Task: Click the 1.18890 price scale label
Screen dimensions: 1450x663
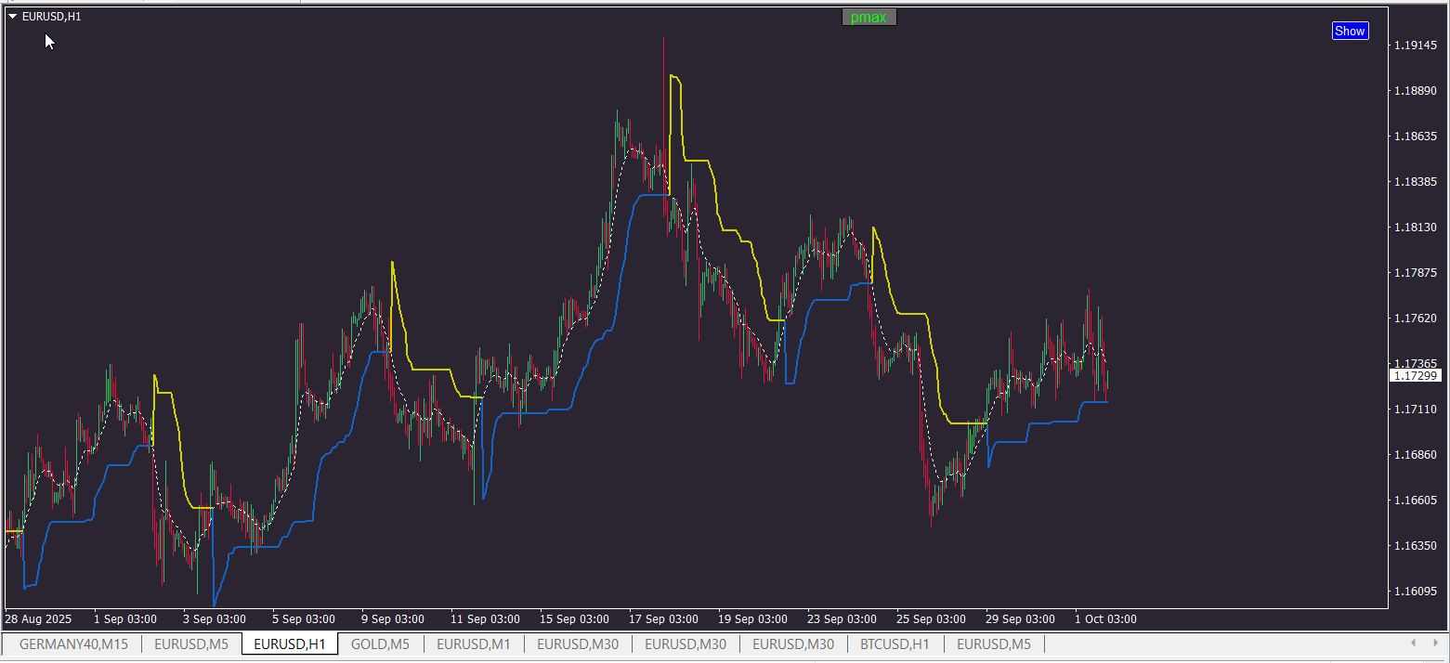Action: pyautogui.click(x=1417, y=91)
